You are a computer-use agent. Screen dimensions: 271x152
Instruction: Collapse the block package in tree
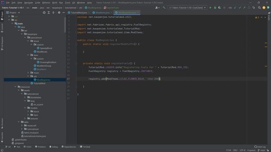pyautogui.click(x=28, y=41)
